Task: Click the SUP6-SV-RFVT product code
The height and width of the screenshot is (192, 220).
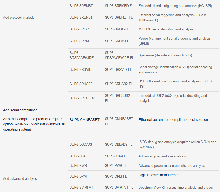Action: click(82, 187)
